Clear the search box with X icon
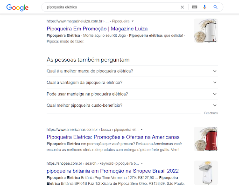 (x=182, y=7)
